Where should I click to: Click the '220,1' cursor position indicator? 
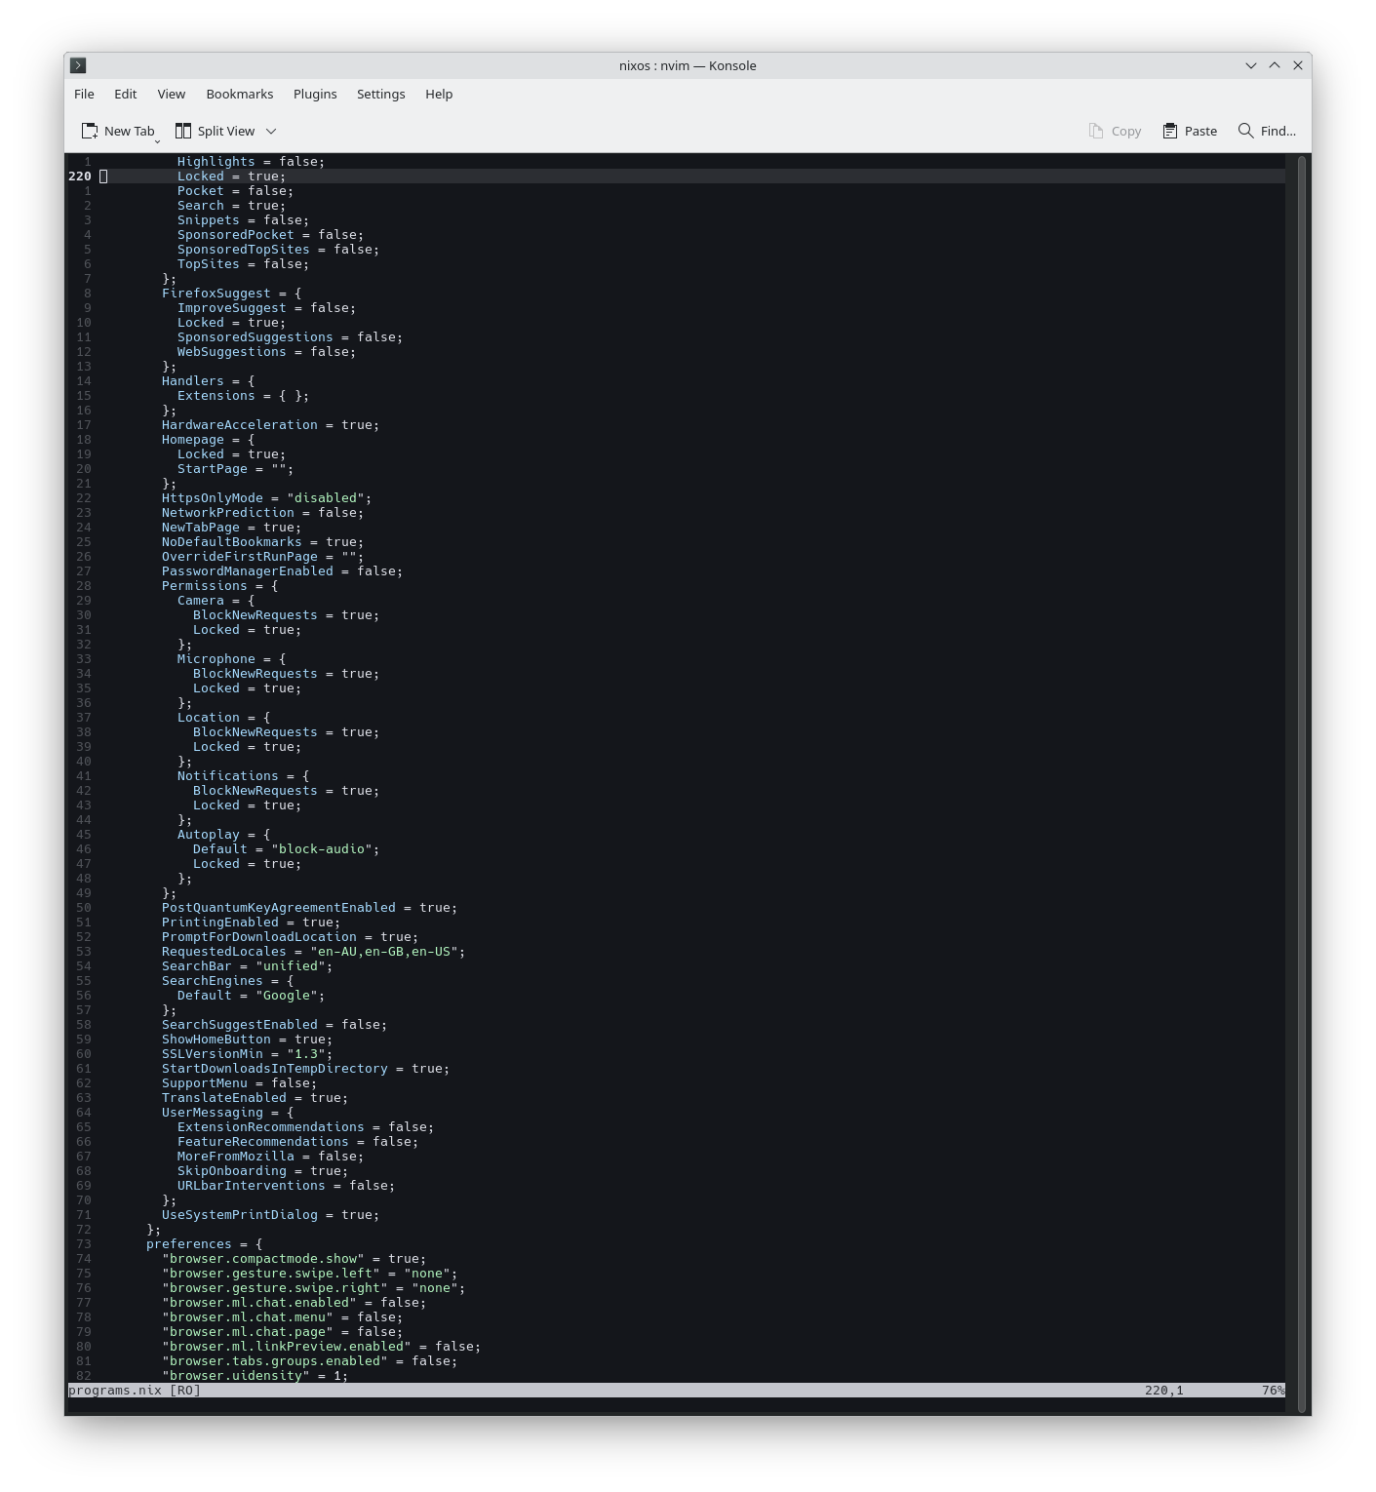1164,1391
